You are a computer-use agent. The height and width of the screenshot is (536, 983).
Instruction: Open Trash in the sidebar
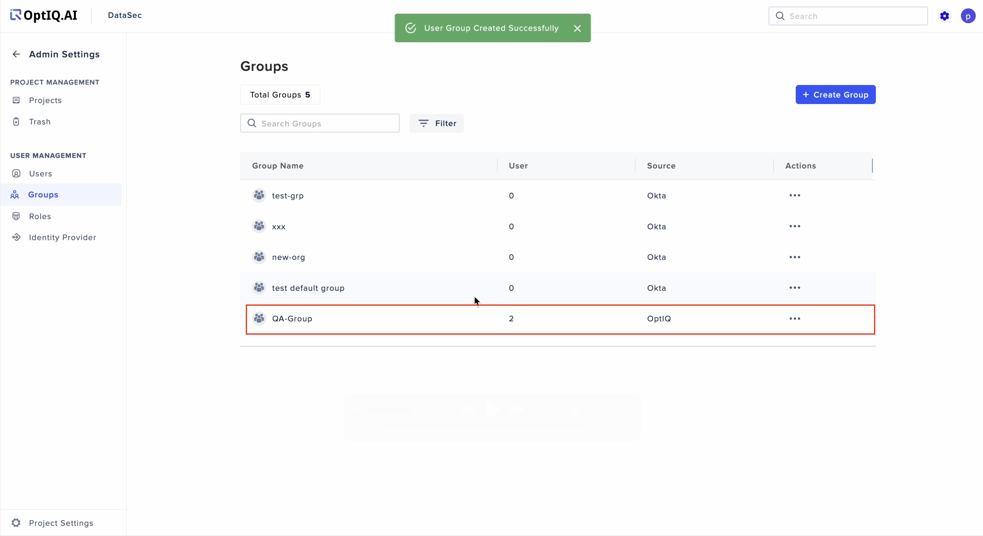[40, 122]
